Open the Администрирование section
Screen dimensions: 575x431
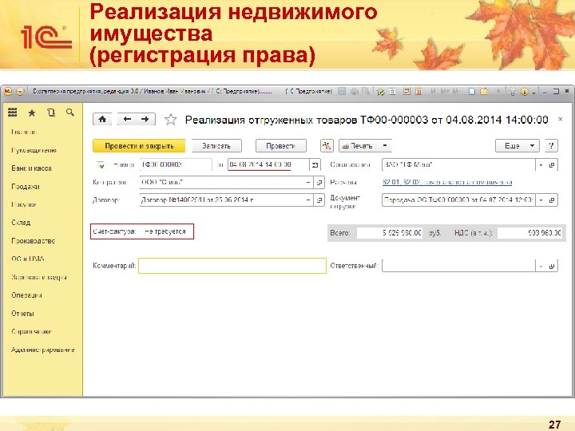(42, 350)
